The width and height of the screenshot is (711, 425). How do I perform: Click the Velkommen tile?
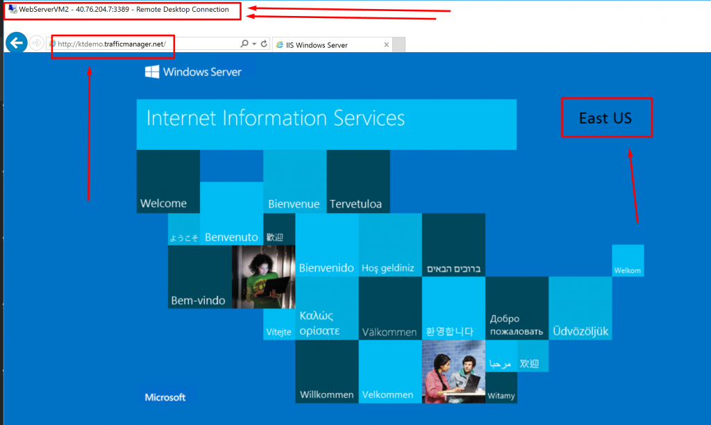pyautogui.click(x=390, y=372)
